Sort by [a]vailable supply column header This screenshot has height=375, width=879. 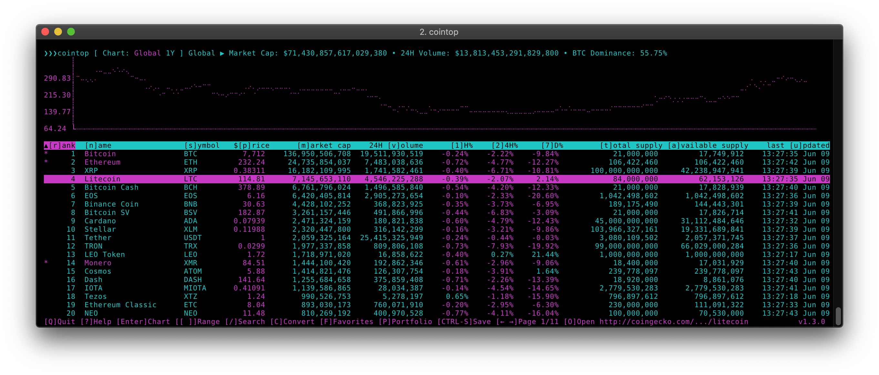tap(708, 145)
